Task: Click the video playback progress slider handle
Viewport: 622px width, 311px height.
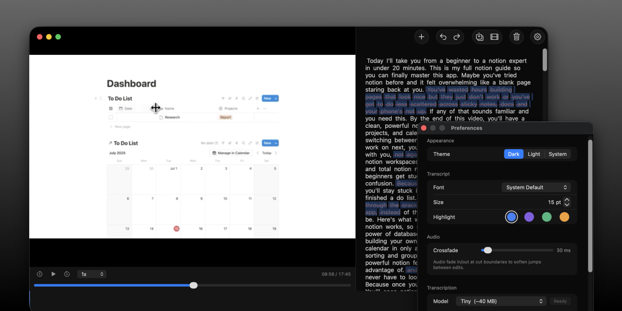Action: pyautogui.click(x=193, y=285)
